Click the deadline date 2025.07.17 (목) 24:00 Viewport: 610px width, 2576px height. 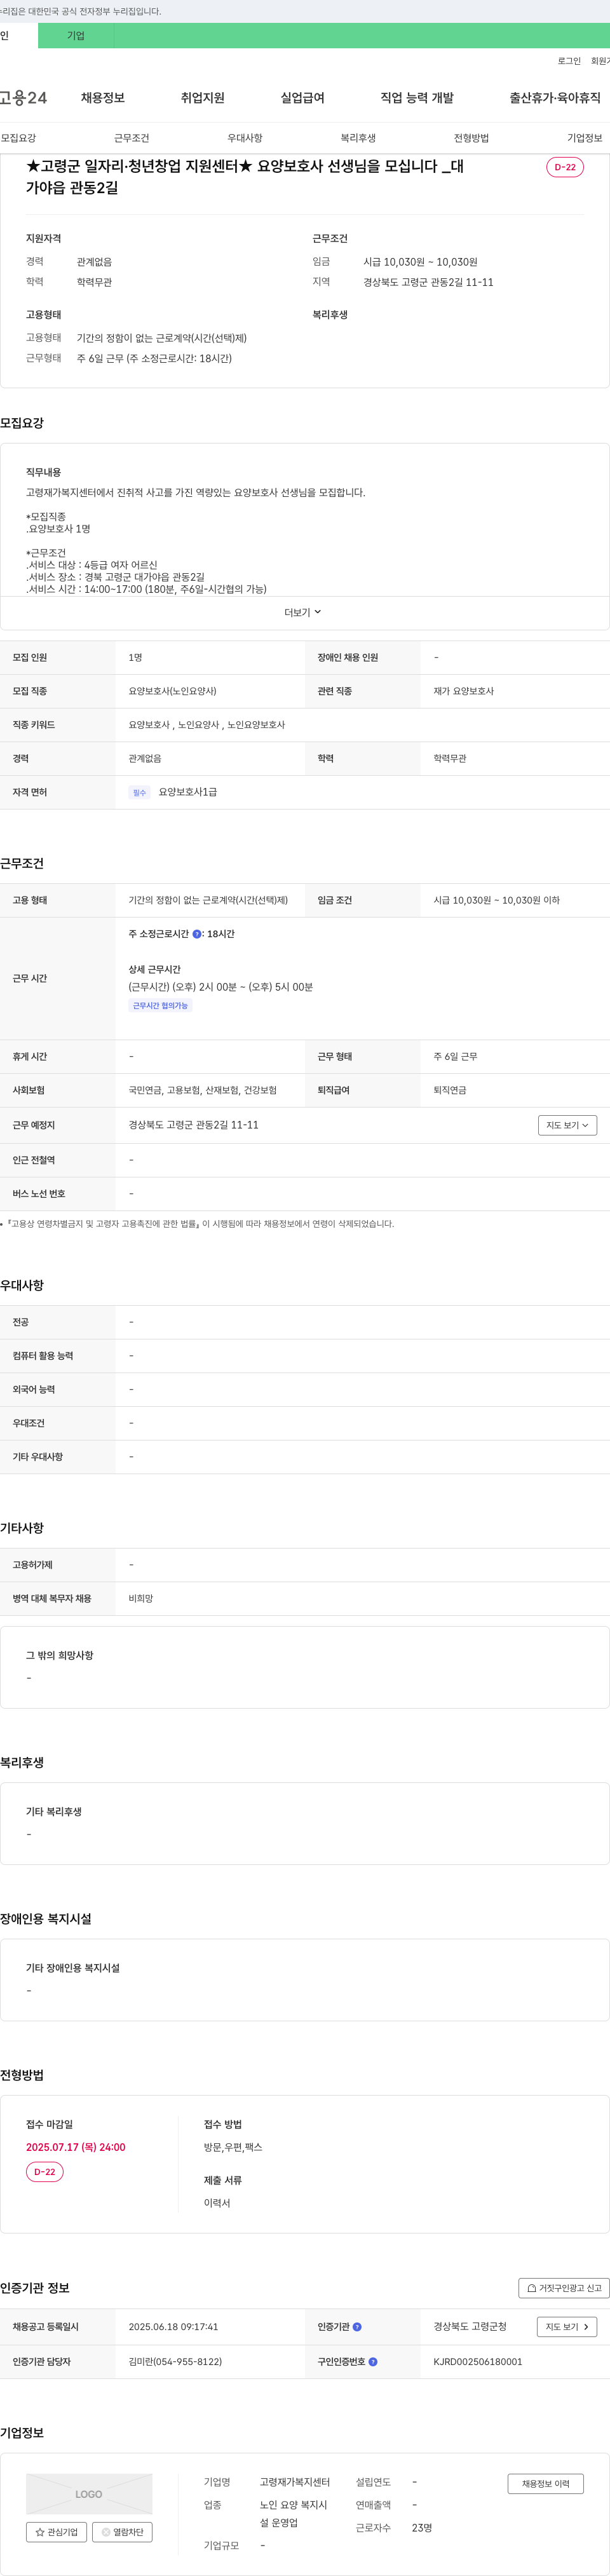click(76, 2147)
